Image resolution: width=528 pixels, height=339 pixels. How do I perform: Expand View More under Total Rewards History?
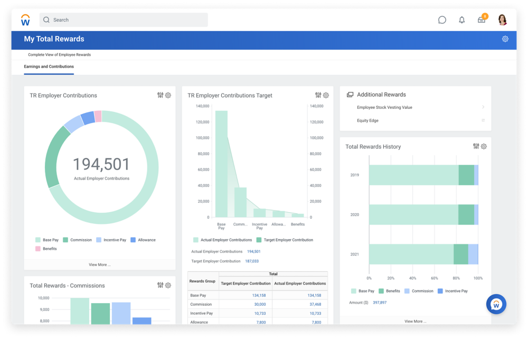pyautogui.click(x=416, y=321)
